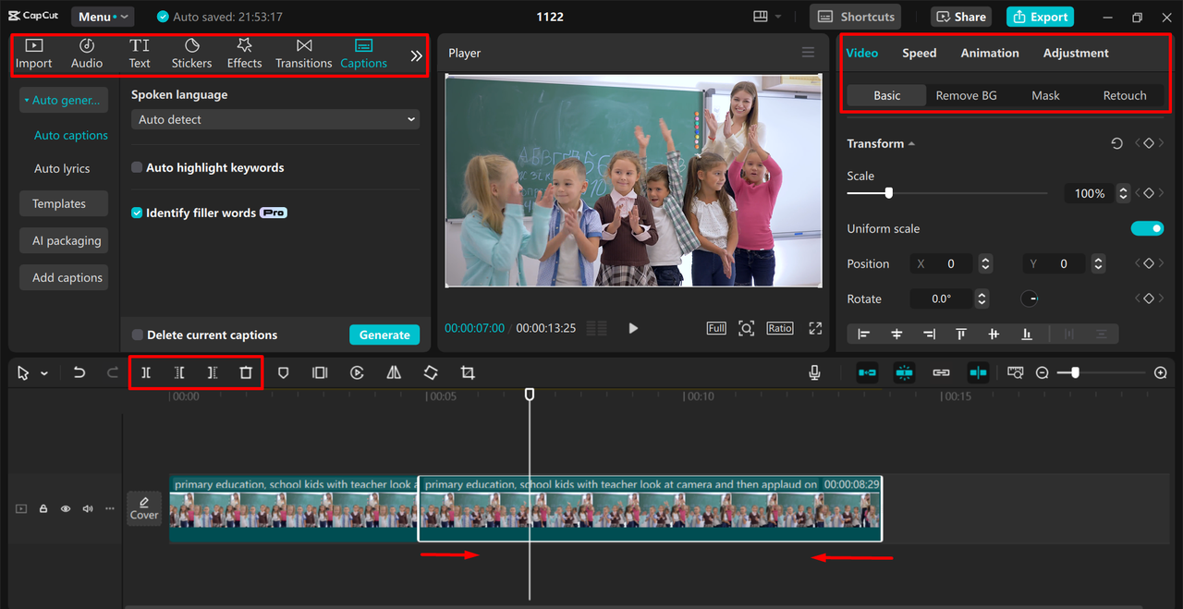Select the Remove BG sub-tab
This screenshot has height=609, width=1183.
tap(966, 95)
